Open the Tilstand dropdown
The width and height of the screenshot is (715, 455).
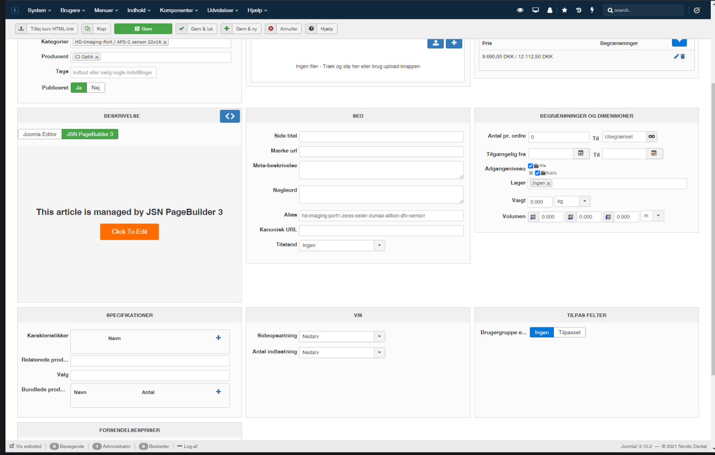(x=342, y=245)
